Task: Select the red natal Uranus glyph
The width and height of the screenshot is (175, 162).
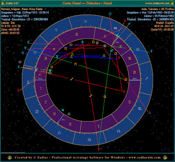Action: (x=124, y=92)
